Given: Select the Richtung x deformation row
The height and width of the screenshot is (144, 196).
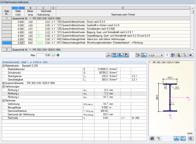Looking at the screenshot, I should pos(74,90).
